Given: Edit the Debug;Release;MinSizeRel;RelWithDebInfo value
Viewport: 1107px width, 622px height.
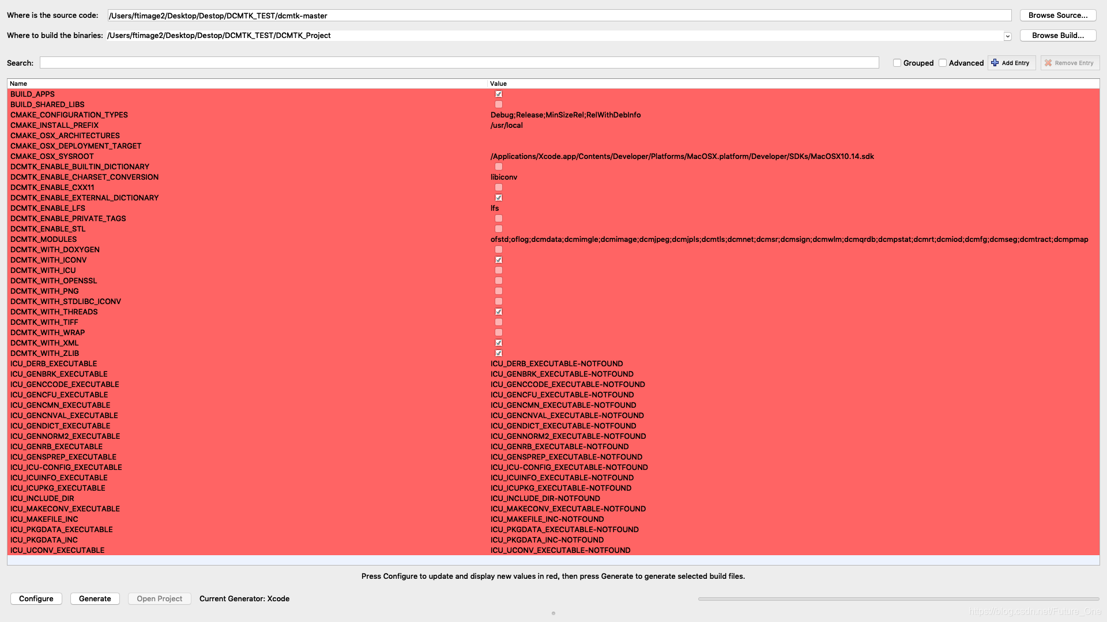Looking at the screenshot, I should [x=566, y=115].
